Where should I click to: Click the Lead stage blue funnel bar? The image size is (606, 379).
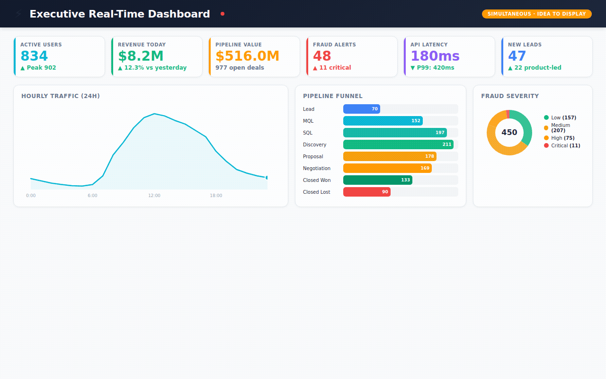(361, 109)
